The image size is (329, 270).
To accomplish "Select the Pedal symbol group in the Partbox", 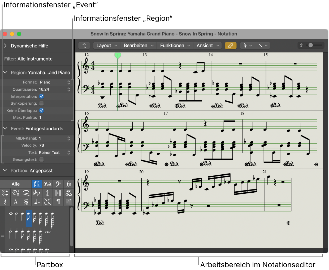I will click(47, 184).
